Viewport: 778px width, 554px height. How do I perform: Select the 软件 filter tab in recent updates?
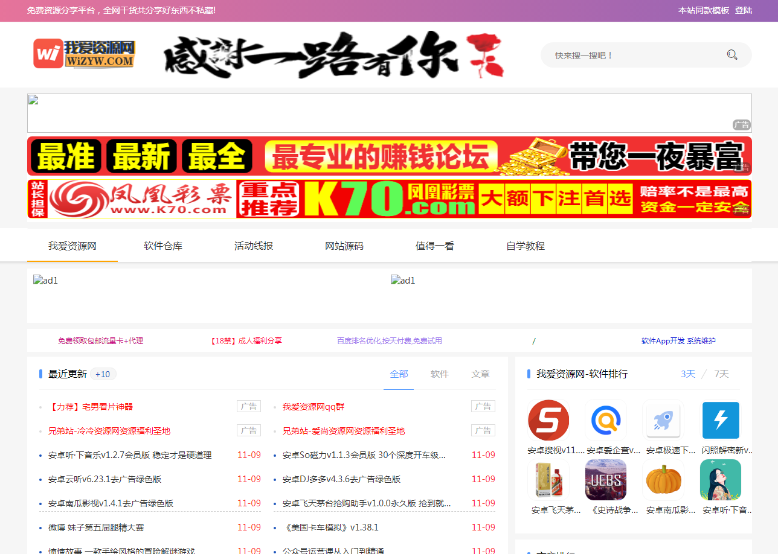pos(440,374)
